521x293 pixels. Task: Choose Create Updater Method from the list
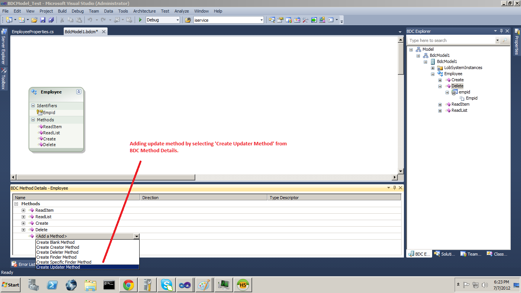87,267
